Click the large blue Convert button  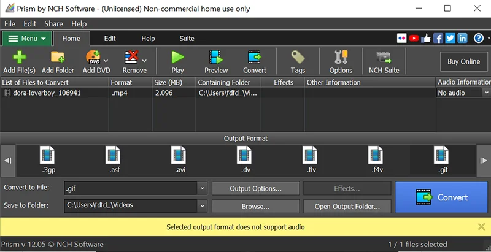point(441,197)
